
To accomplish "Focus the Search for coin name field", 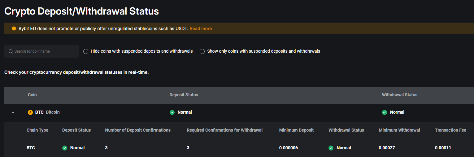I will [x=45, y=51].
